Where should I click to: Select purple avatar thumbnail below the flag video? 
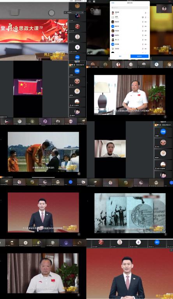click(x=45, y=121)
